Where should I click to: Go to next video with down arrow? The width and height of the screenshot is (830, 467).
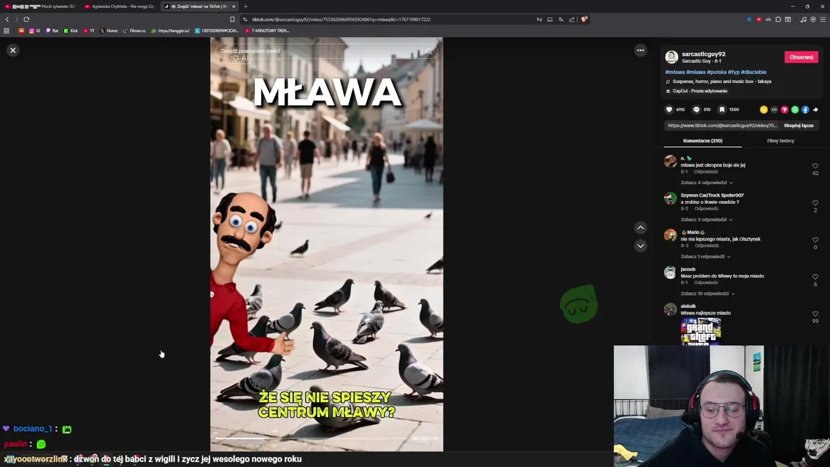(x=641, y=246)
